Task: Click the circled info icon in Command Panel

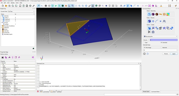Action: (x=144, y=54)
